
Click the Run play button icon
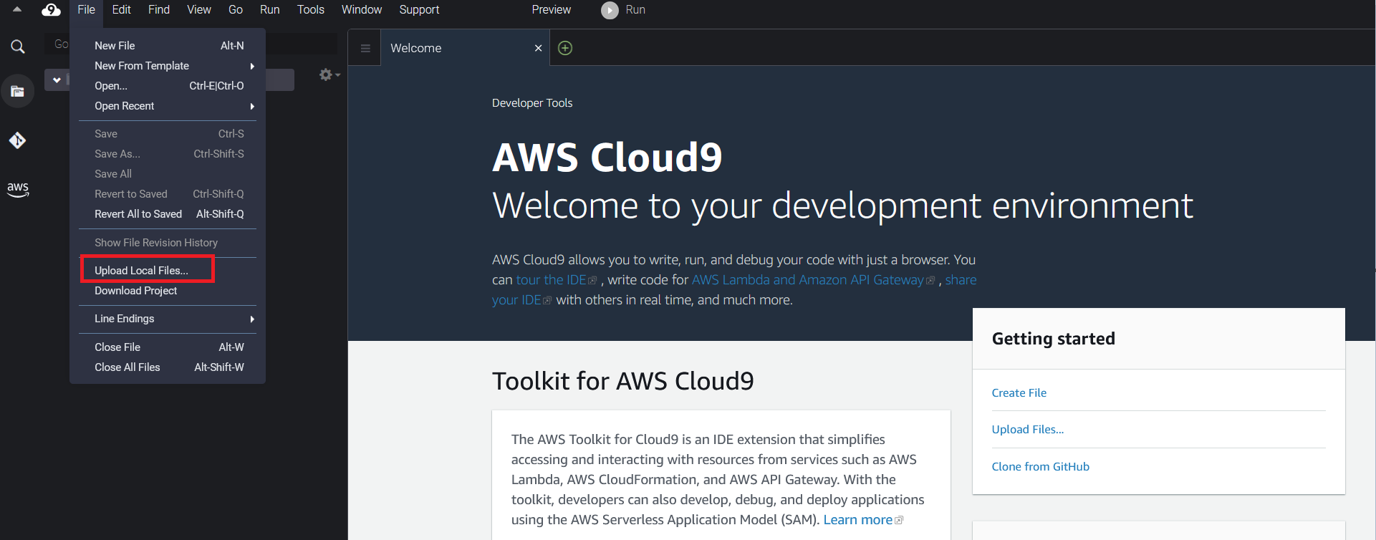click(x=610, y=10)
